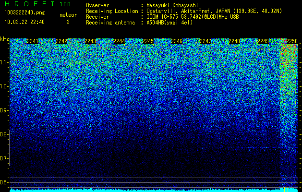This screenshot has width=302, height=192.
Task: Click the Receiving Location label
Action: (112, 11)
